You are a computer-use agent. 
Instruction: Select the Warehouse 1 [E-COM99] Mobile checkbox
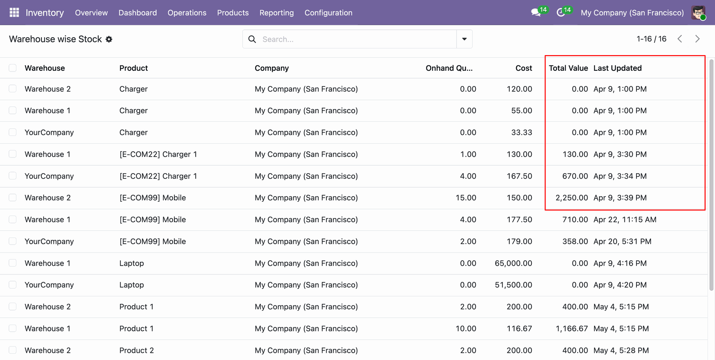[13, 219]
